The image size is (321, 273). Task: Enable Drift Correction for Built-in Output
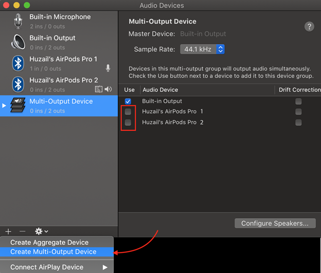coord(298,101)
